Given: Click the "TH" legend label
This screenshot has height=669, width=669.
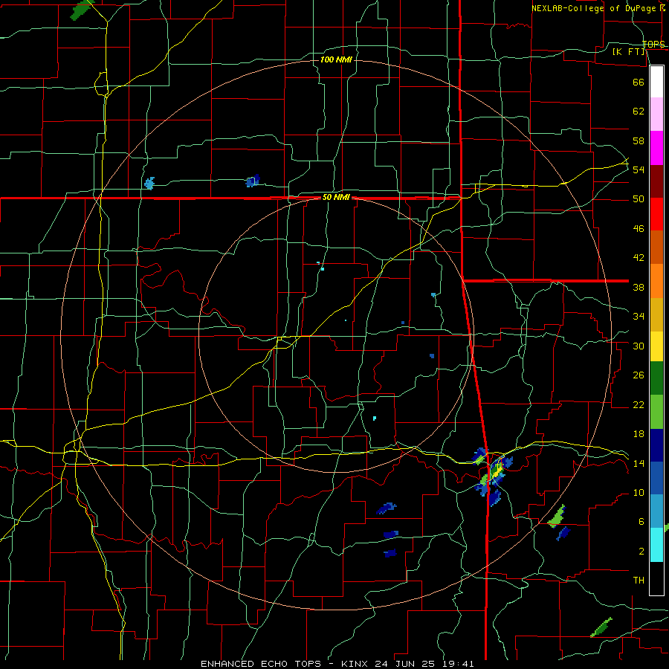Looking at the screenshot, I should pyautogui.click(x=639, y=581).
